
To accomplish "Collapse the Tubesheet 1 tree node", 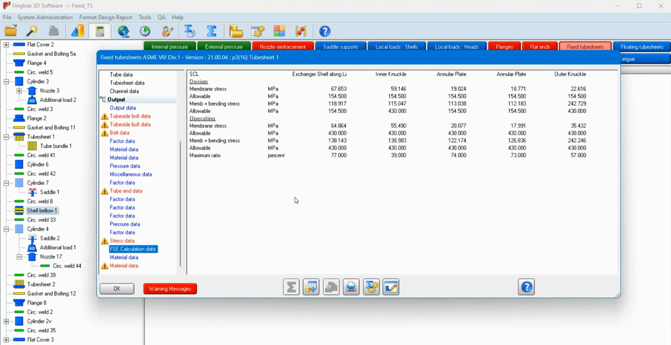I will pyautogui.click(x=6, y=137).
